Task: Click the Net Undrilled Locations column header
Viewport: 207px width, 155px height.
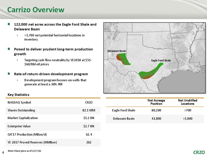Action: (x=188, y=102)
